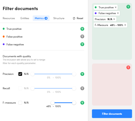Image resolution: width=135 pixels, height=121 pixels.
Task: Click red exclude-panel filter icon
Action: tap(128, 67)
